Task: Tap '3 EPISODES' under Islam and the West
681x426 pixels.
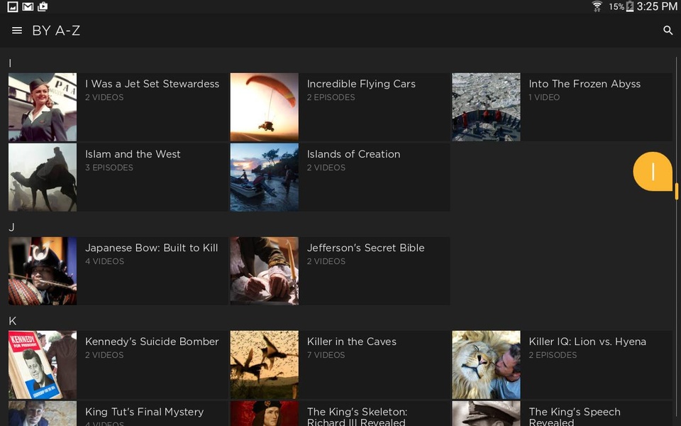Action: point(109,168)
